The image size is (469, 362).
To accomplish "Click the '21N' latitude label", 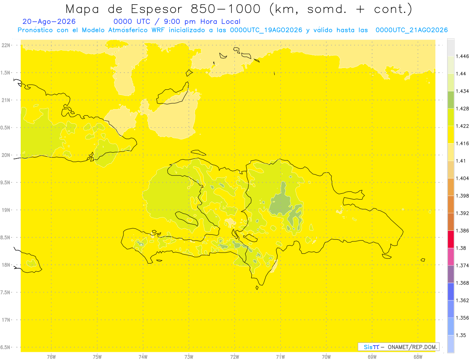I will click(6, 100).
